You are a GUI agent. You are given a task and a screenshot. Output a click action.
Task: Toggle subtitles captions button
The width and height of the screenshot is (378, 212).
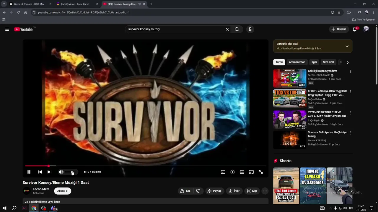tap(223, 172)
